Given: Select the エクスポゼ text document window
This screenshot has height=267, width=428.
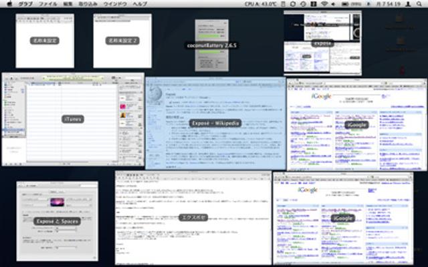Looking at the screenshot, I should click(x=193, y=218).
